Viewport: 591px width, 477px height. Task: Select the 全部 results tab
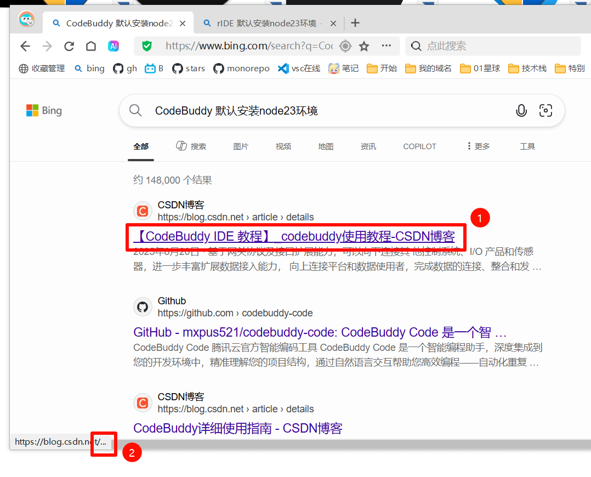tap(141, 146)
